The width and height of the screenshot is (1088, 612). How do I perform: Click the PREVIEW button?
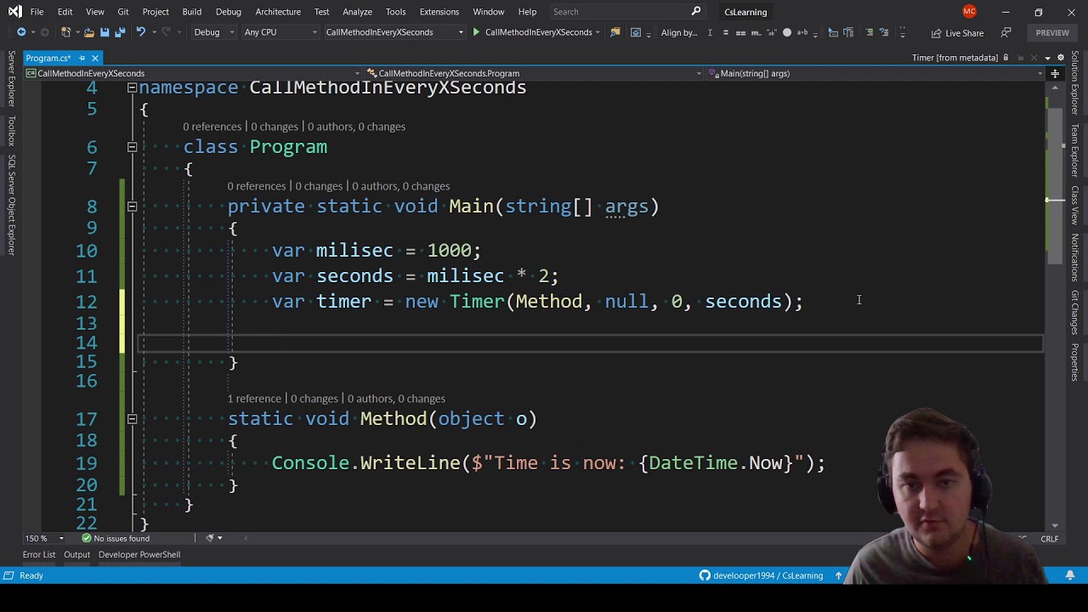point(1052,32)
